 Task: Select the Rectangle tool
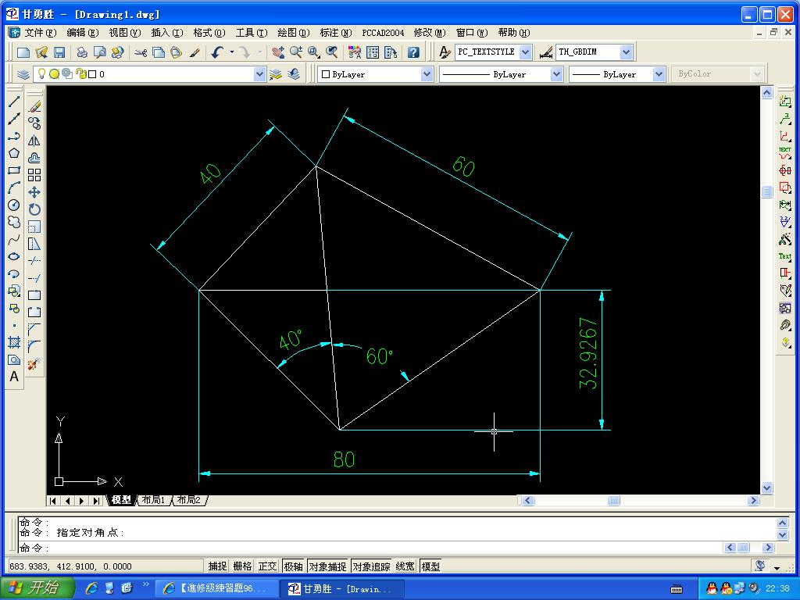tap(14, 170)
